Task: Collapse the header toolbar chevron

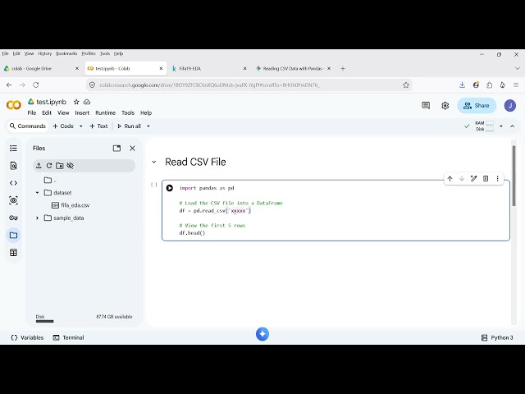Action: [512, 126]
